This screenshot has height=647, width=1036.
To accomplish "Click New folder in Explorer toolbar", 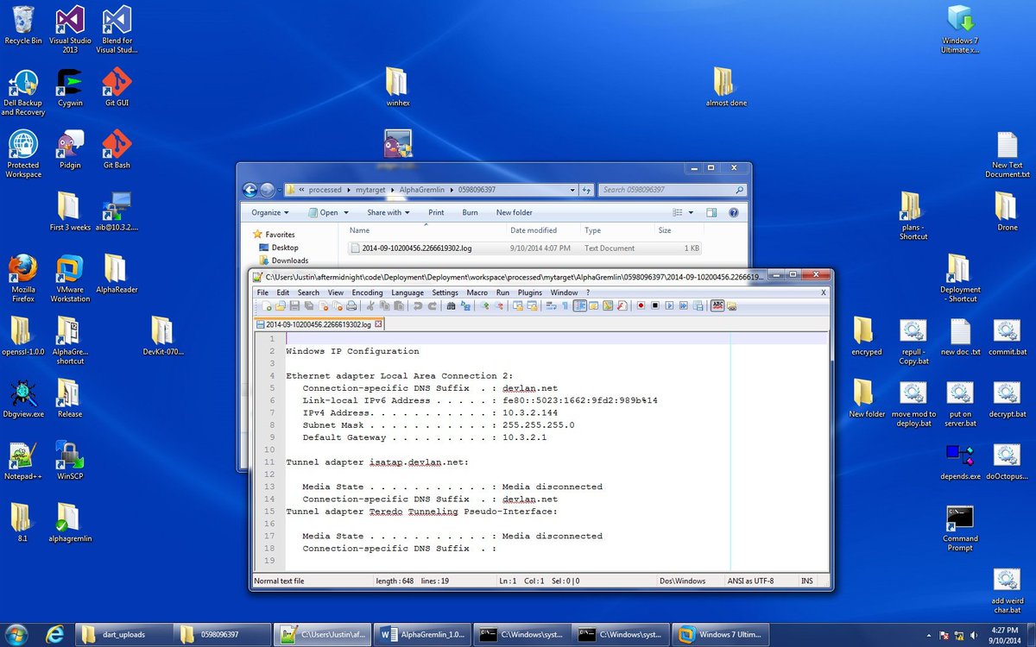I will click(x=514, y=212).
